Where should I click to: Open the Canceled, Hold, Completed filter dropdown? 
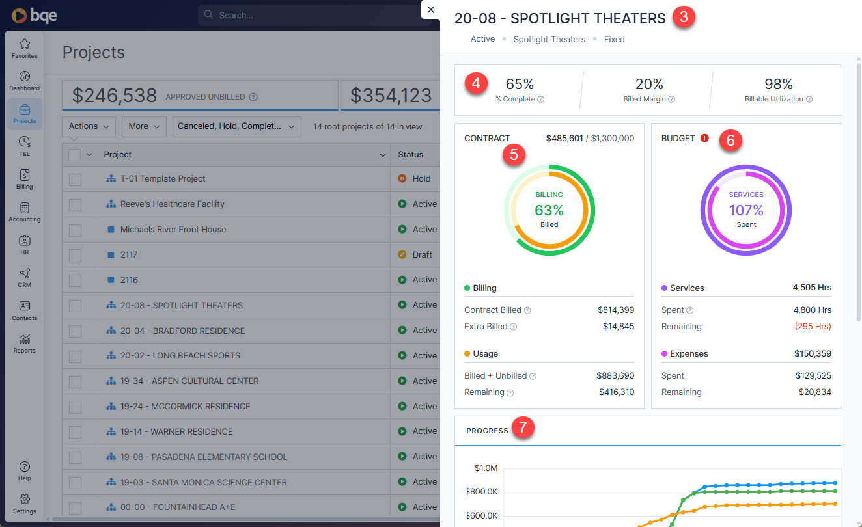point(236,126)
